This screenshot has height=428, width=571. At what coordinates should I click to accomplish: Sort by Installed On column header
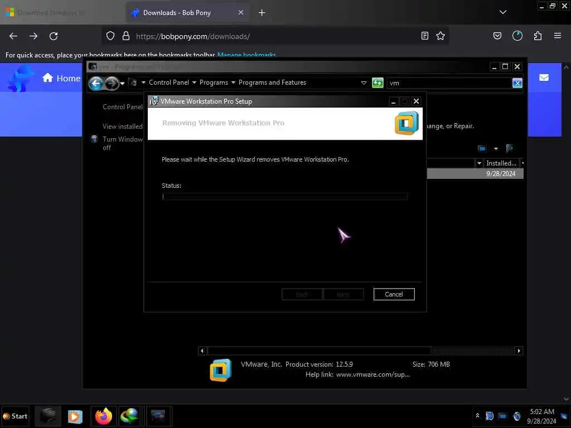pos(501,163)
